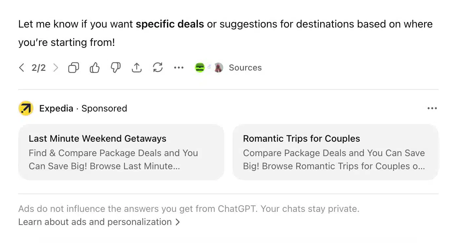The image size is (449, 243).
Task: Click the 2/2 response counter
Action: pos(39,68)
